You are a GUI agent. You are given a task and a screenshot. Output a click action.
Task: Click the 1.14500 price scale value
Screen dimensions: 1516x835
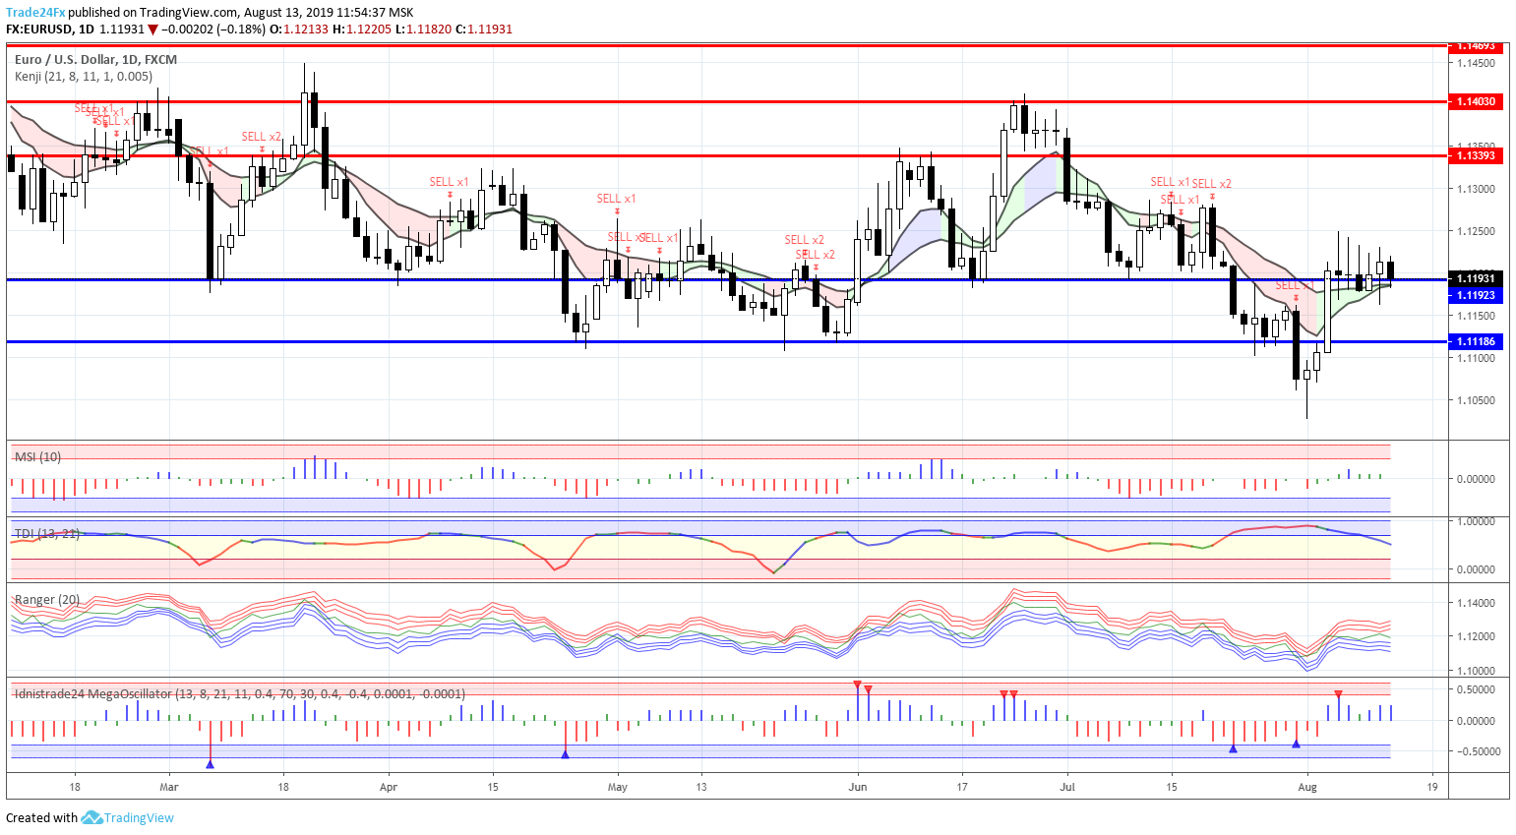pos(1476,63)
